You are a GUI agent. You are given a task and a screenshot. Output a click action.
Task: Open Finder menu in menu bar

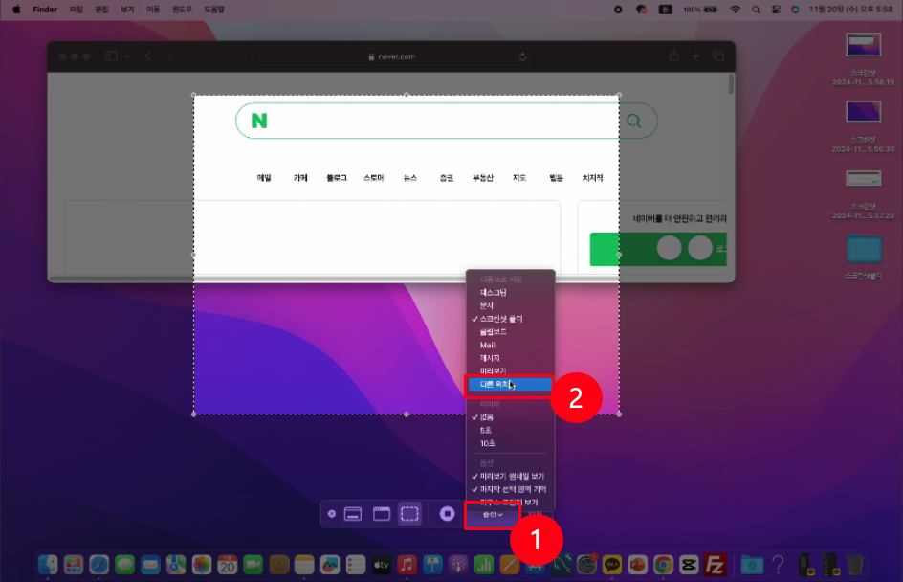(x=45, y=10)
